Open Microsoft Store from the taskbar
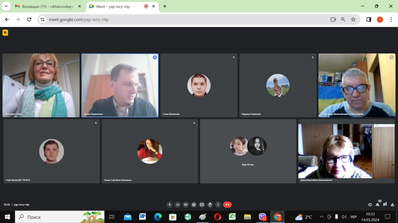 [x=173, y=217]
